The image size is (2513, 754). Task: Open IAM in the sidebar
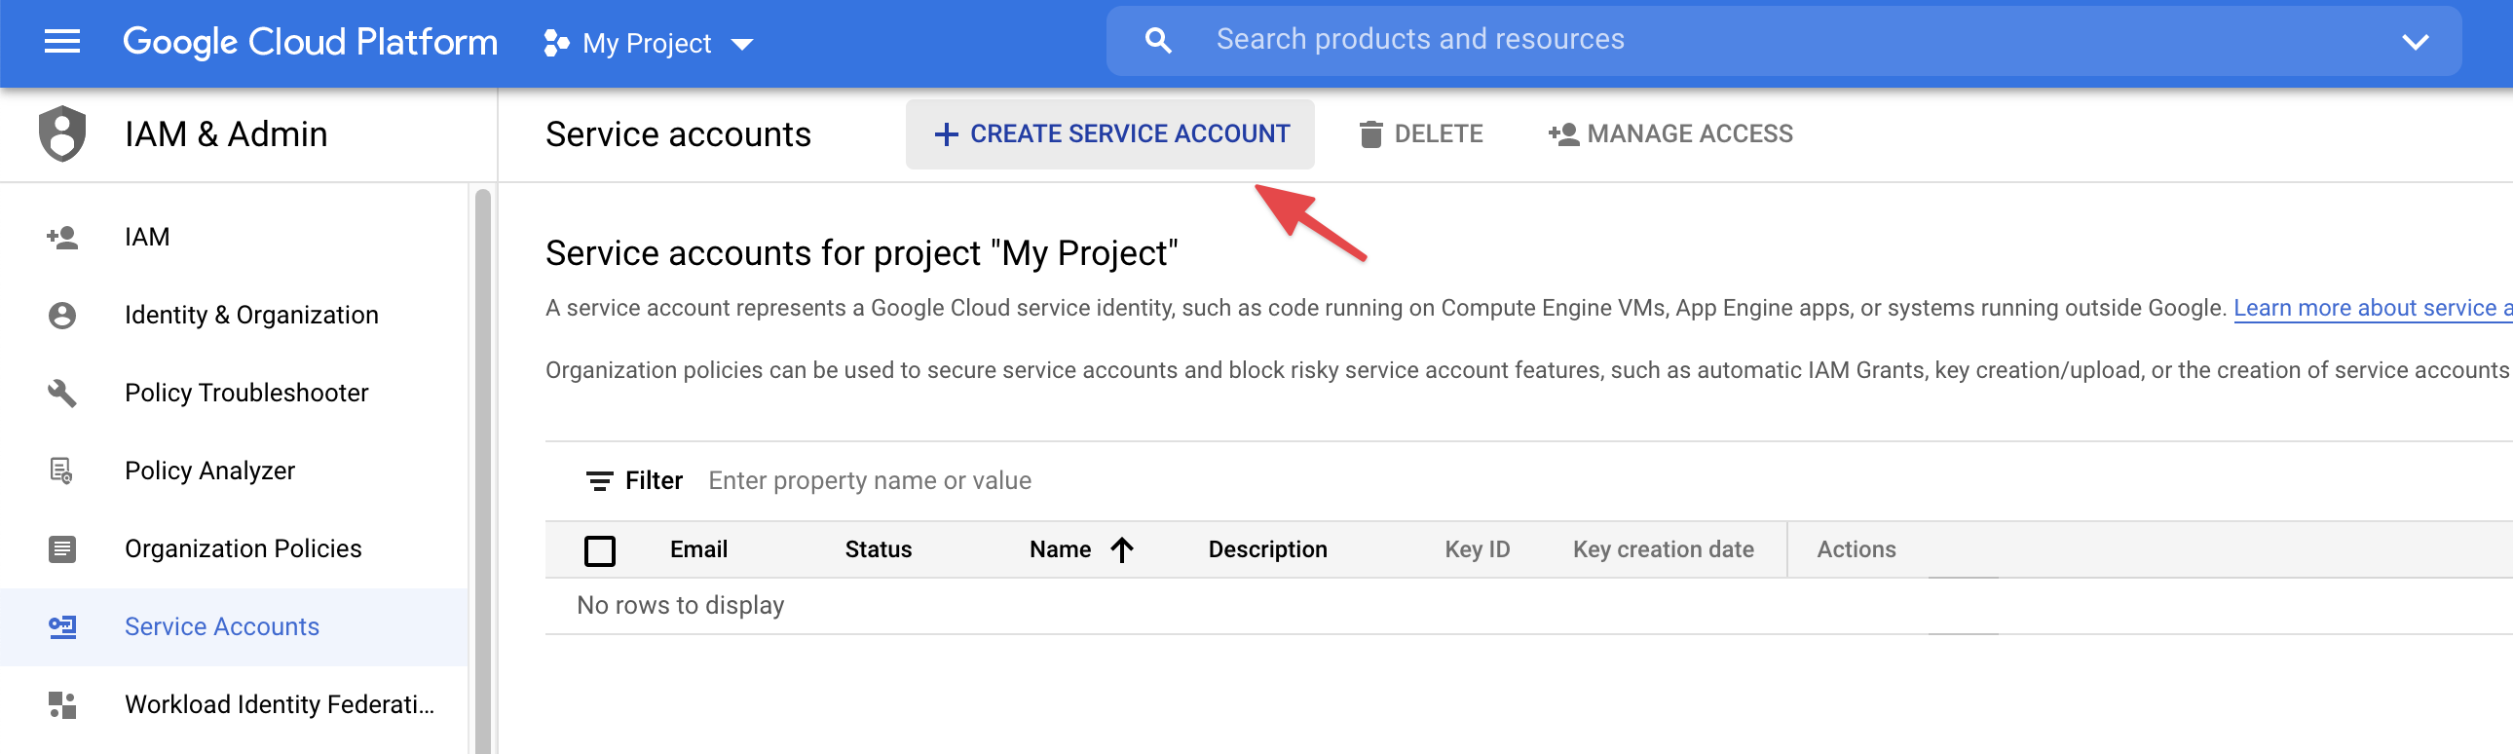tap(234, 237)
